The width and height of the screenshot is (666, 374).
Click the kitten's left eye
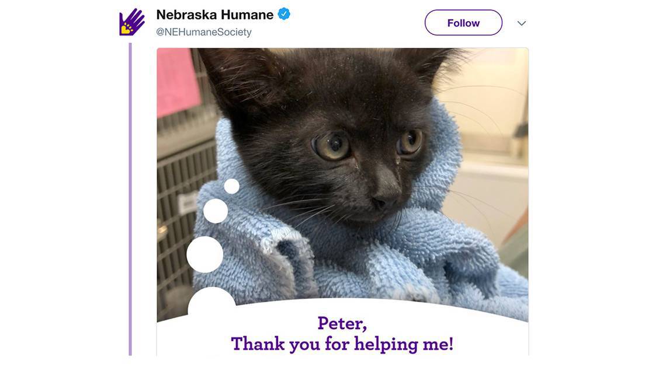[332, 145]
